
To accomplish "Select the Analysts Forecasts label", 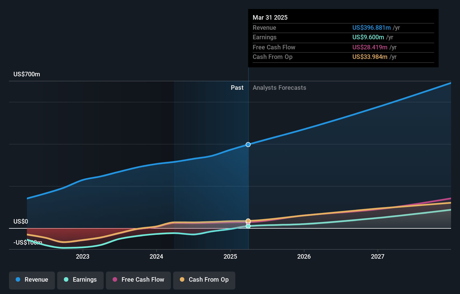I will coord(279,88).
